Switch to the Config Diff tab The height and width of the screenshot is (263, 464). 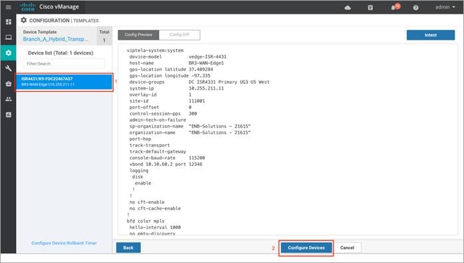point(179,35)
